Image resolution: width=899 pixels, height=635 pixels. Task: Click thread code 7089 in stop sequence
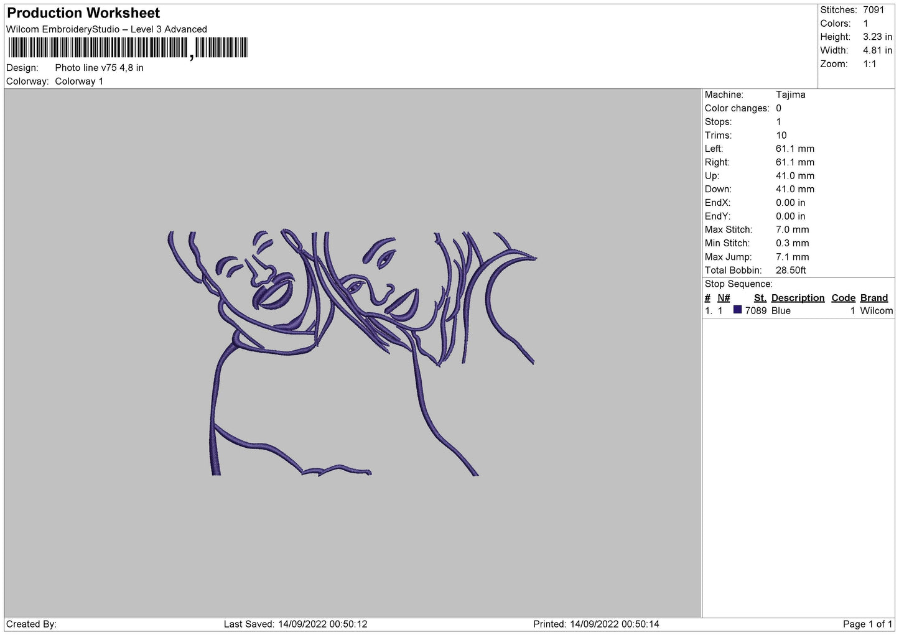pyautogui.click(x=755, y=311)
